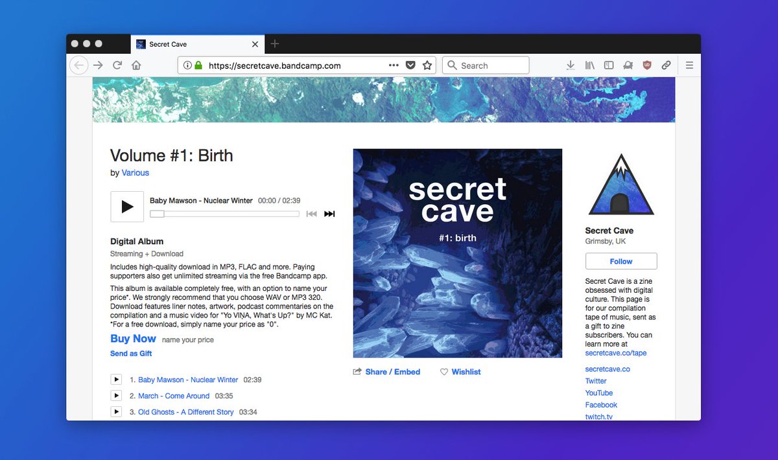Play track 1 using its small play icon
Viewport: 778px width, 460px height.
116,380
